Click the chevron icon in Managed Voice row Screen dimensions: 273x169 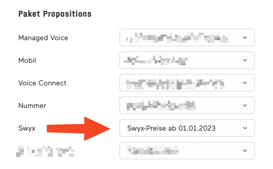point(245,38)
